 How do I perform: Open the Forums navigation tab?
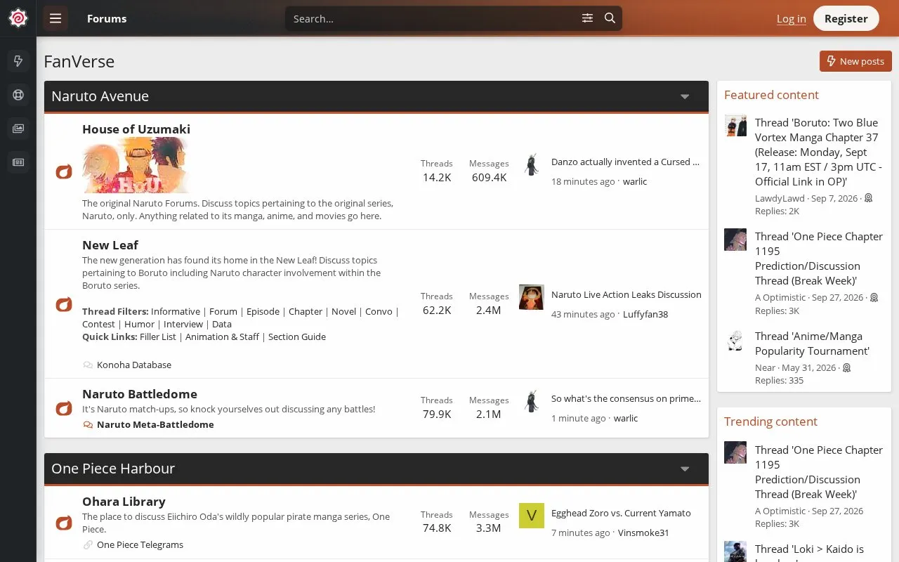pos(107,18)
